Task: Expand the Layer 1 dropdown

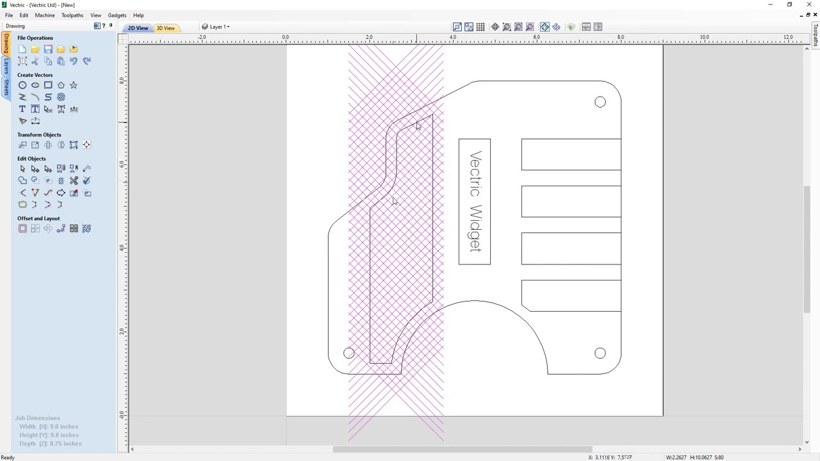Action: (216, 27)
